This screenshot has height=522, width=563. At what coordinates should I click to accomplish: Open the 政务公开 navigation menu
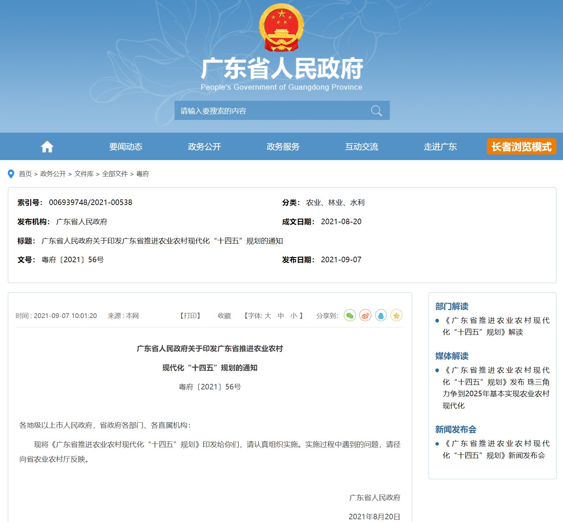[x=204, y=147]
